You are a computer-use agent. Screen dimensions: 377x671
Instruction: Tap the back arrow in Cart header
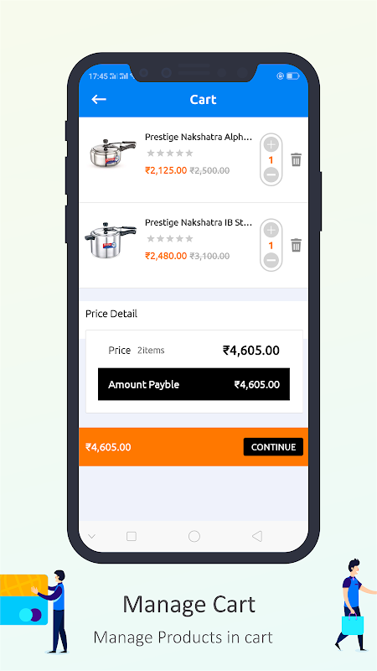pyautogui.click(x=99, y=99)
